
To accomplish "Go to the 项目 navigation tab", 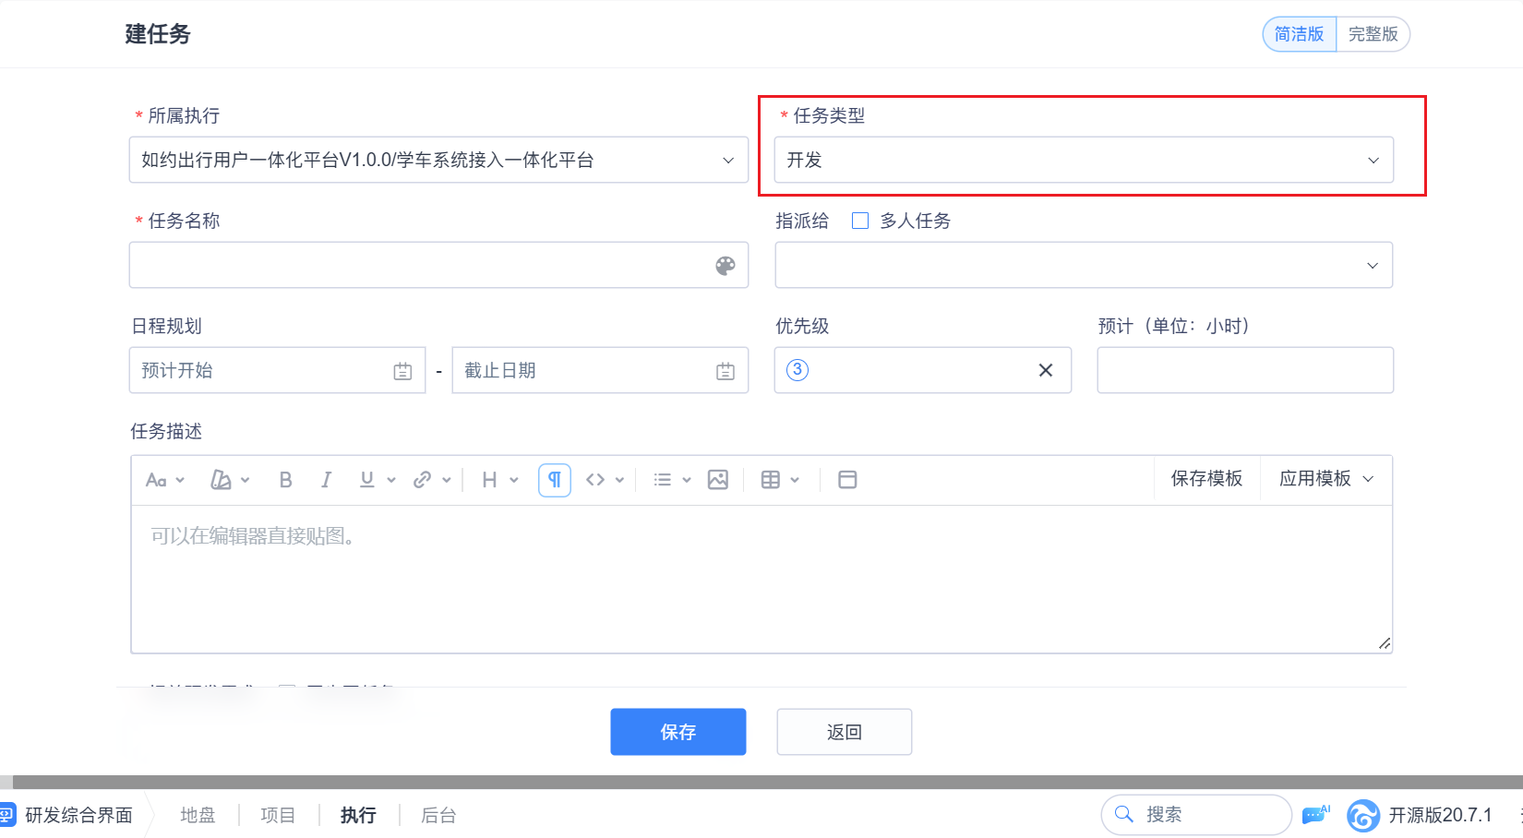I will 278,815.
